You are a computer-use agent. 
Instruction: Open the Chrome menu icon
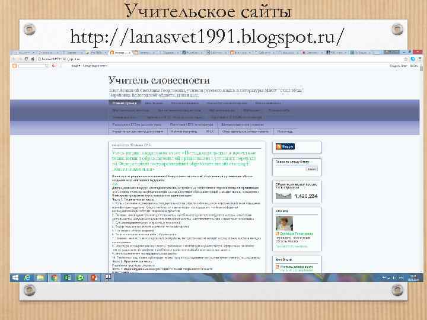point(419,59)
